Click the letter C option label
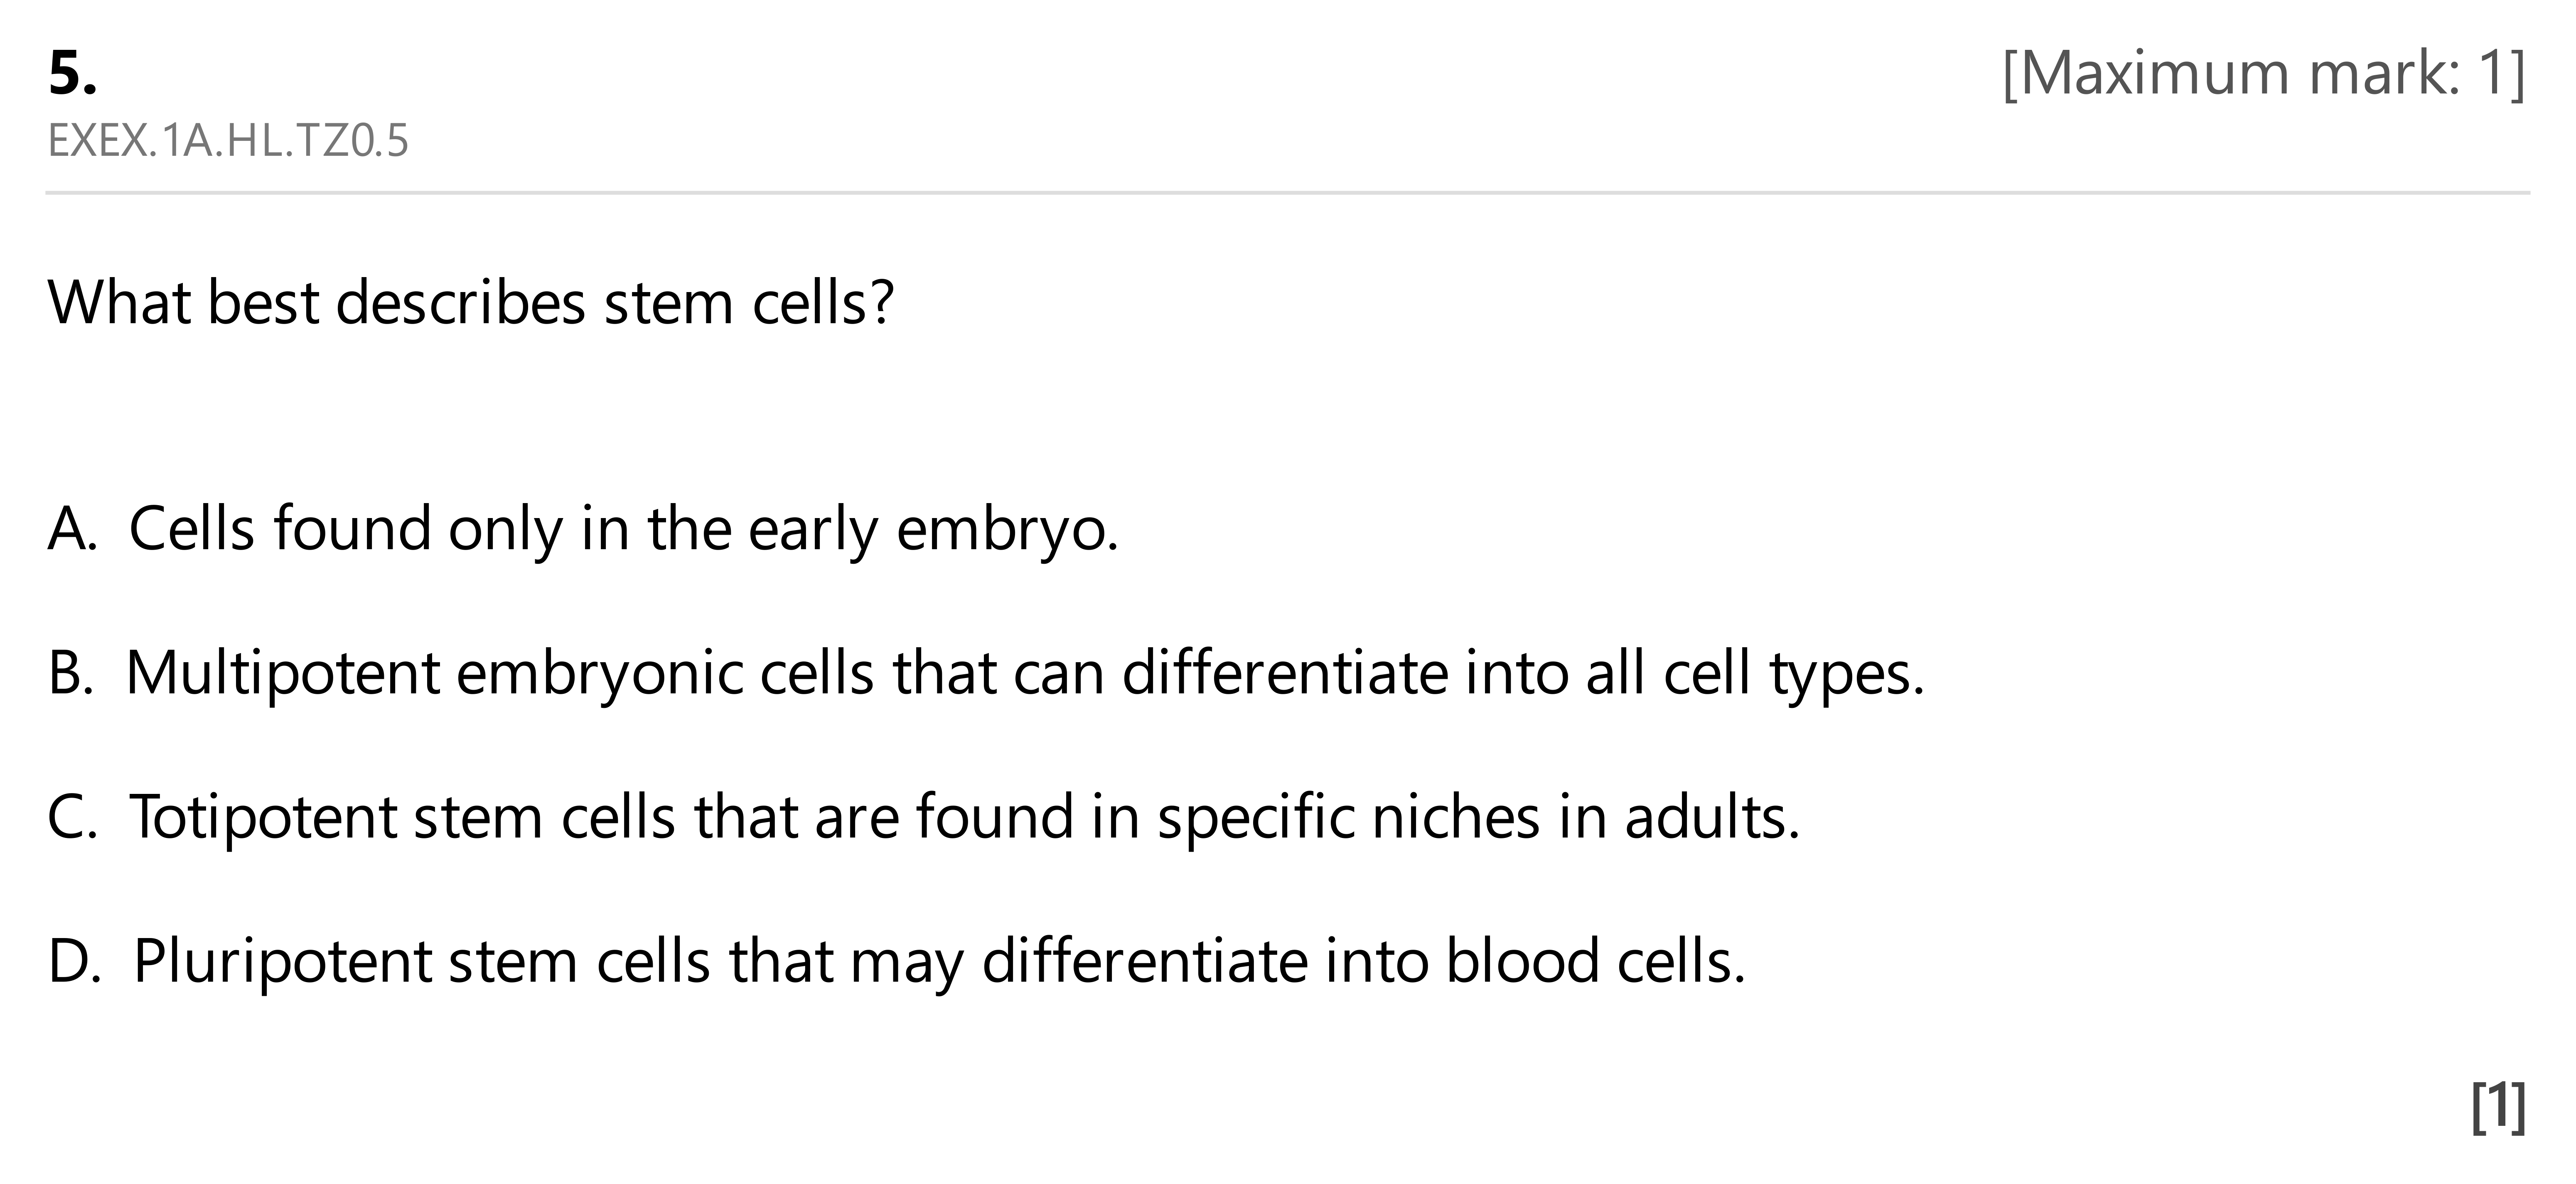Image resolution: width=2576 pixels, height=1184 pixels. pos(72,817)
